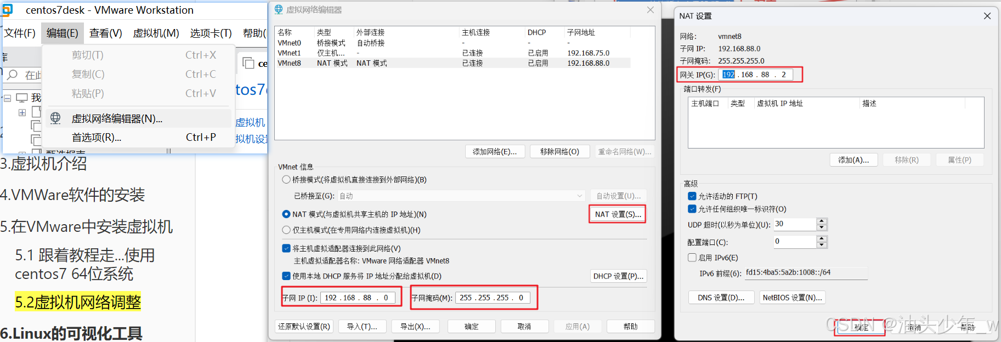Open the 虚拟机(M) menu

pos(156,33)
